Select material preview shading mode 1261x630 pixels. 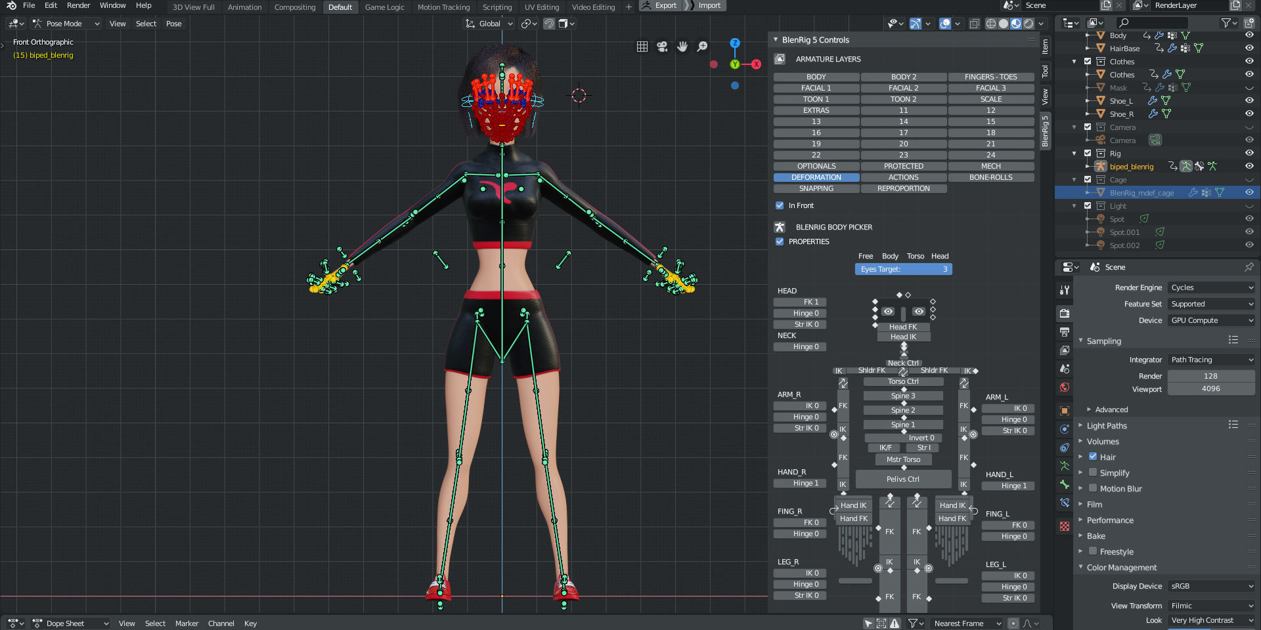(1016, 24)
